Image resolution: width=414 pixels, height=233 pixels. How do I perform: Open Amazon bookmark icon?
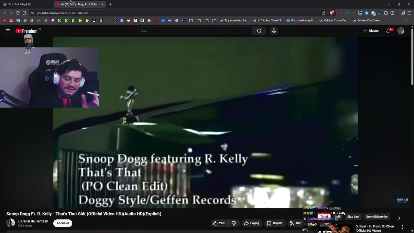coord(142,20)
